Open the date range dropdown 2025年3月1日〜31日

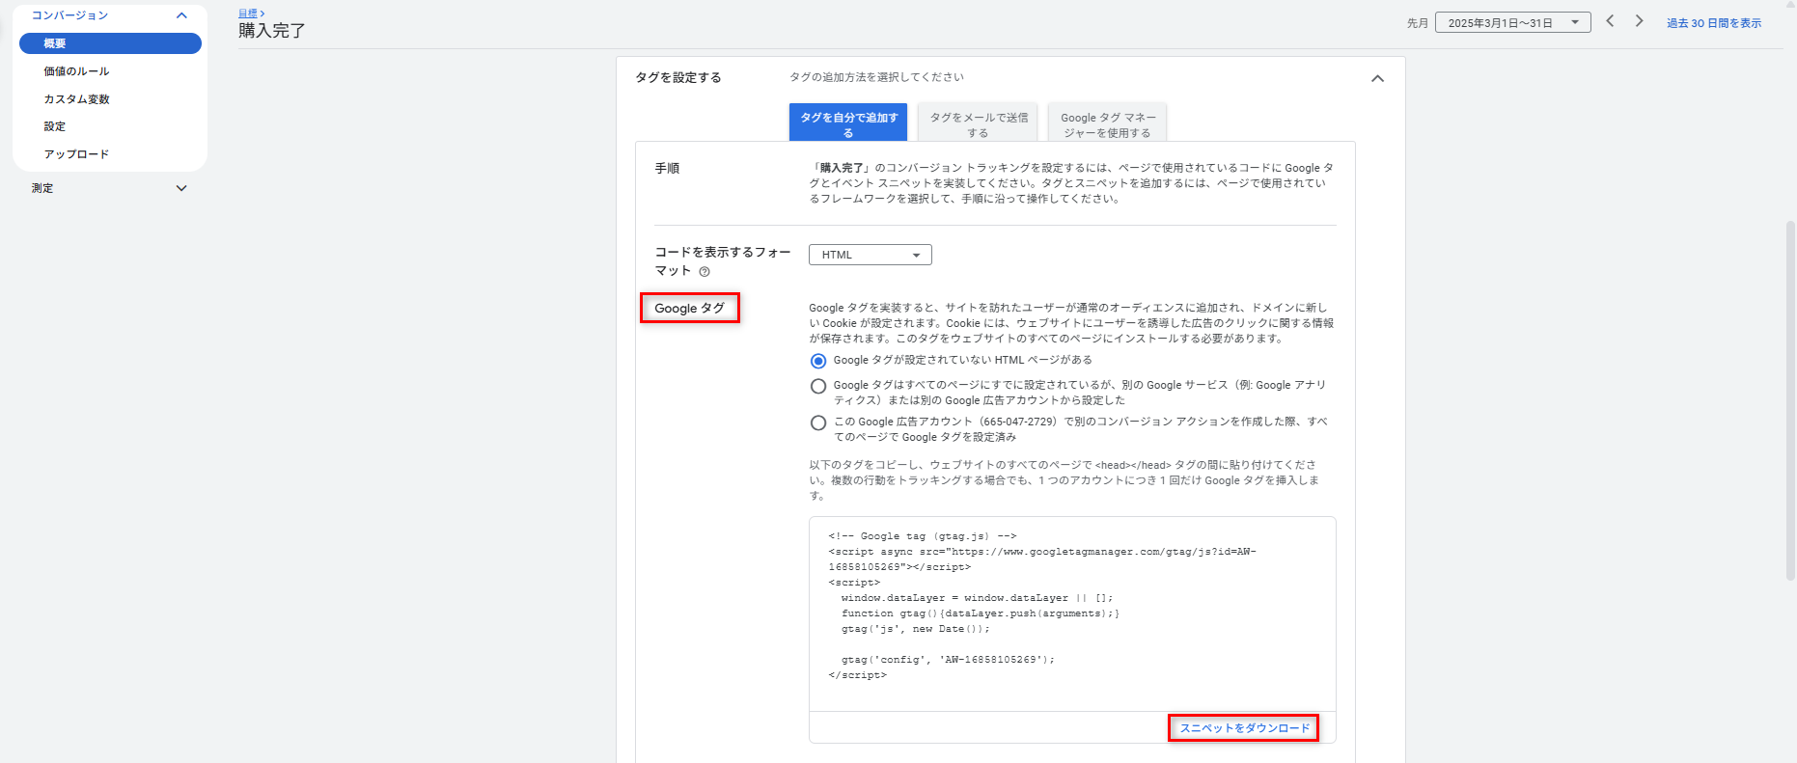[x=1512, y=23]
